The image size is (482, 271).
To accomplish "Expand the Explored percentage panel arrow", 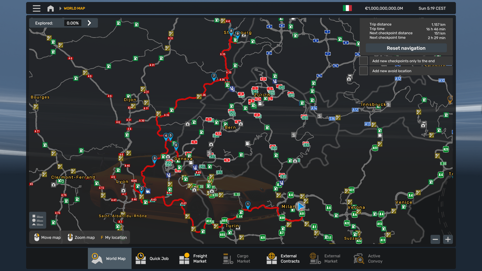I will [x=89, y=23].
